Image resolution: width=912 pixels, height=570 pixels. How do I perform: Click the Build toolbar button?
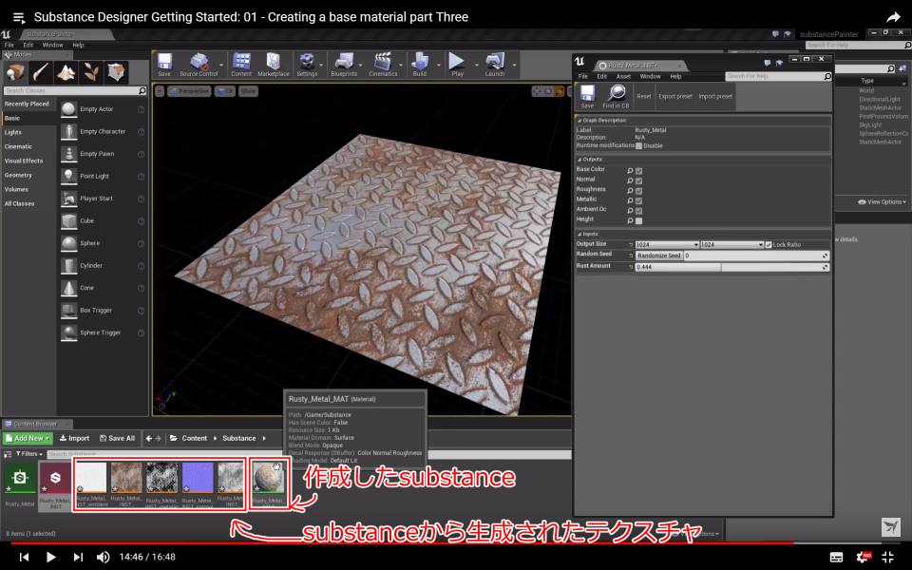pyautogui.click(x=419, y=65)
